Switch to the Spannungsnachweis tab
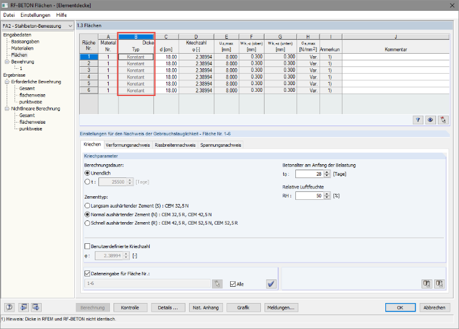 (220, 145)
